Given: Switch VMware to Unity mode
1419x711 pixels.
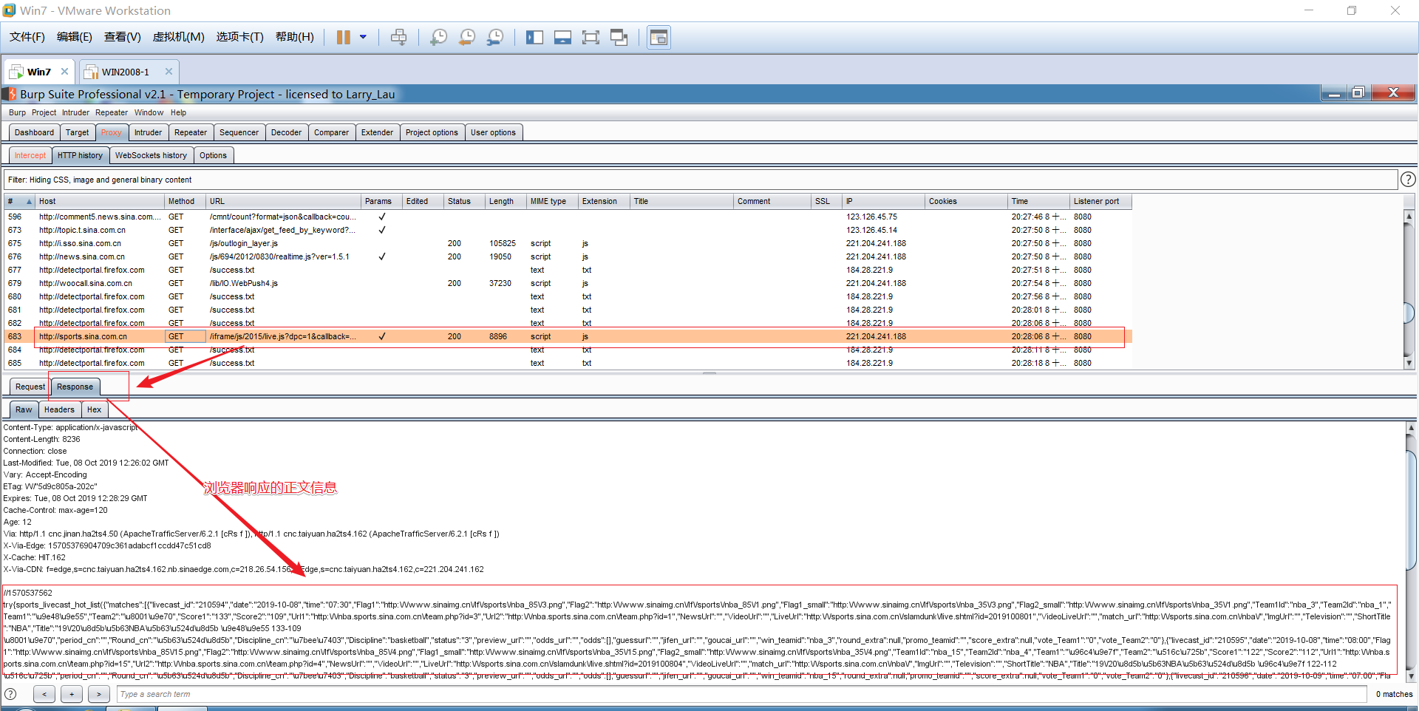Looking at the screenshot, I should tap(619, 37).
